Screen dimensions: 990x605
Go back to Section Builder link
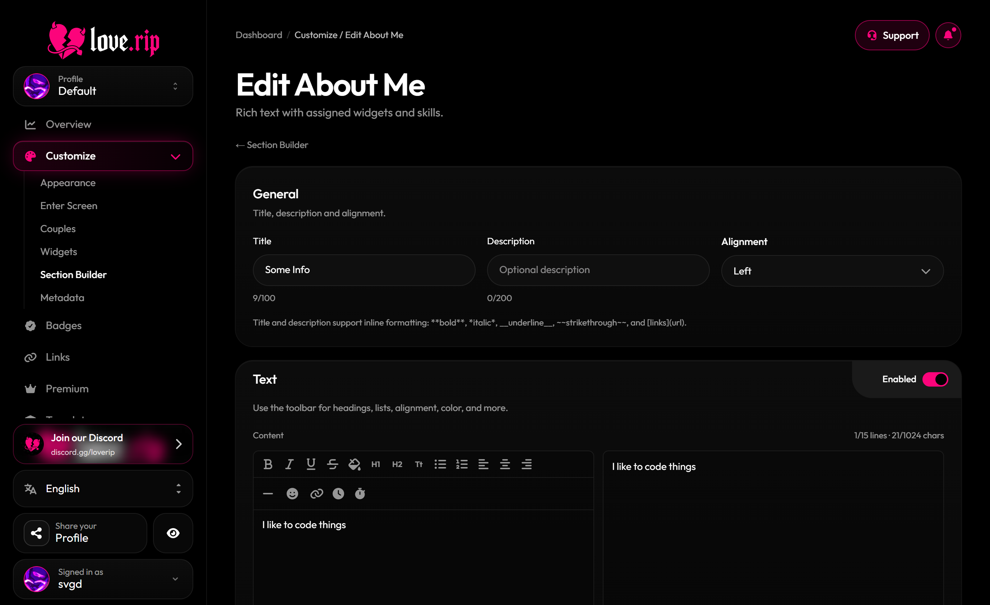pyautogui.click(x=272, y=145)
